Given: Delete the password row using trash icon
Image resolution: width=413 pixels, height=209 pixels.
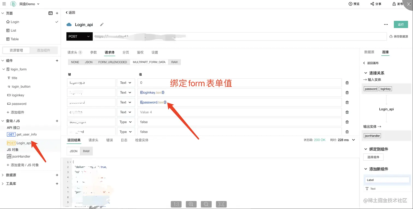Looking at the screenshot, I should point(347,102).
